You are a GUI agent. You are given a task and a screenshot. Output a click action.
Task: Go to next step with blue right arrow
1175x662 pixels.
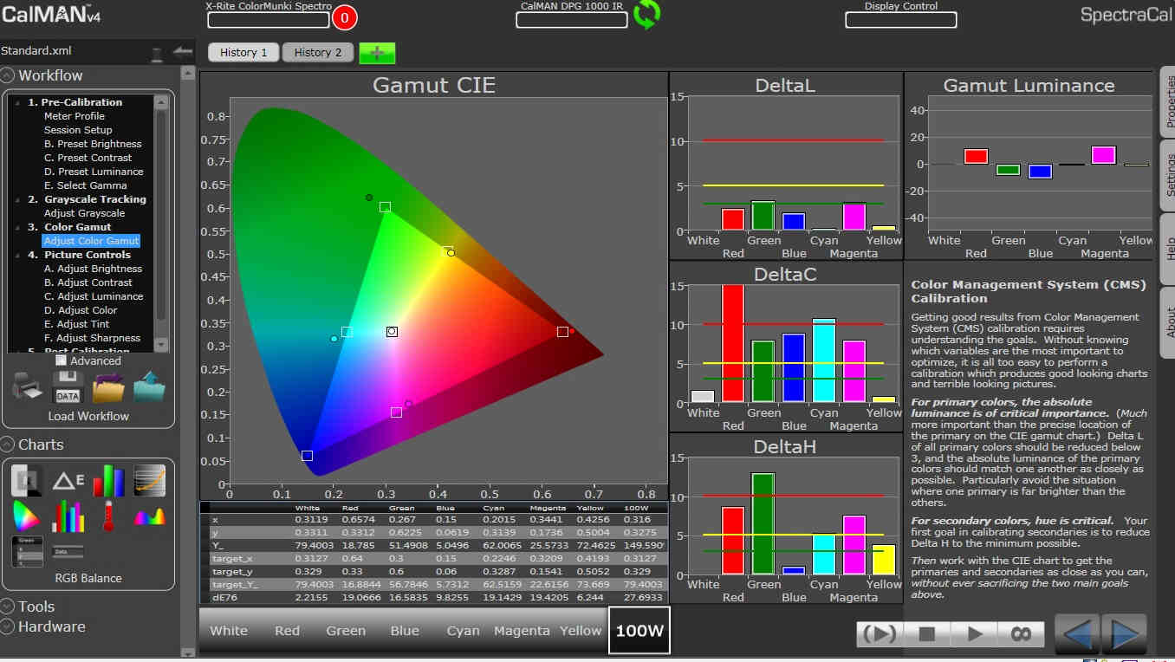tap(1125, 634)
